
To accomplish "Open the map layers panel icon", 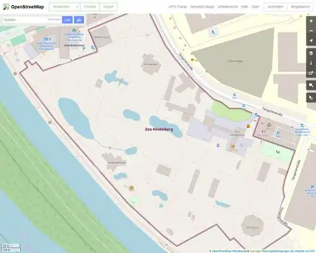I will [311, 53].
